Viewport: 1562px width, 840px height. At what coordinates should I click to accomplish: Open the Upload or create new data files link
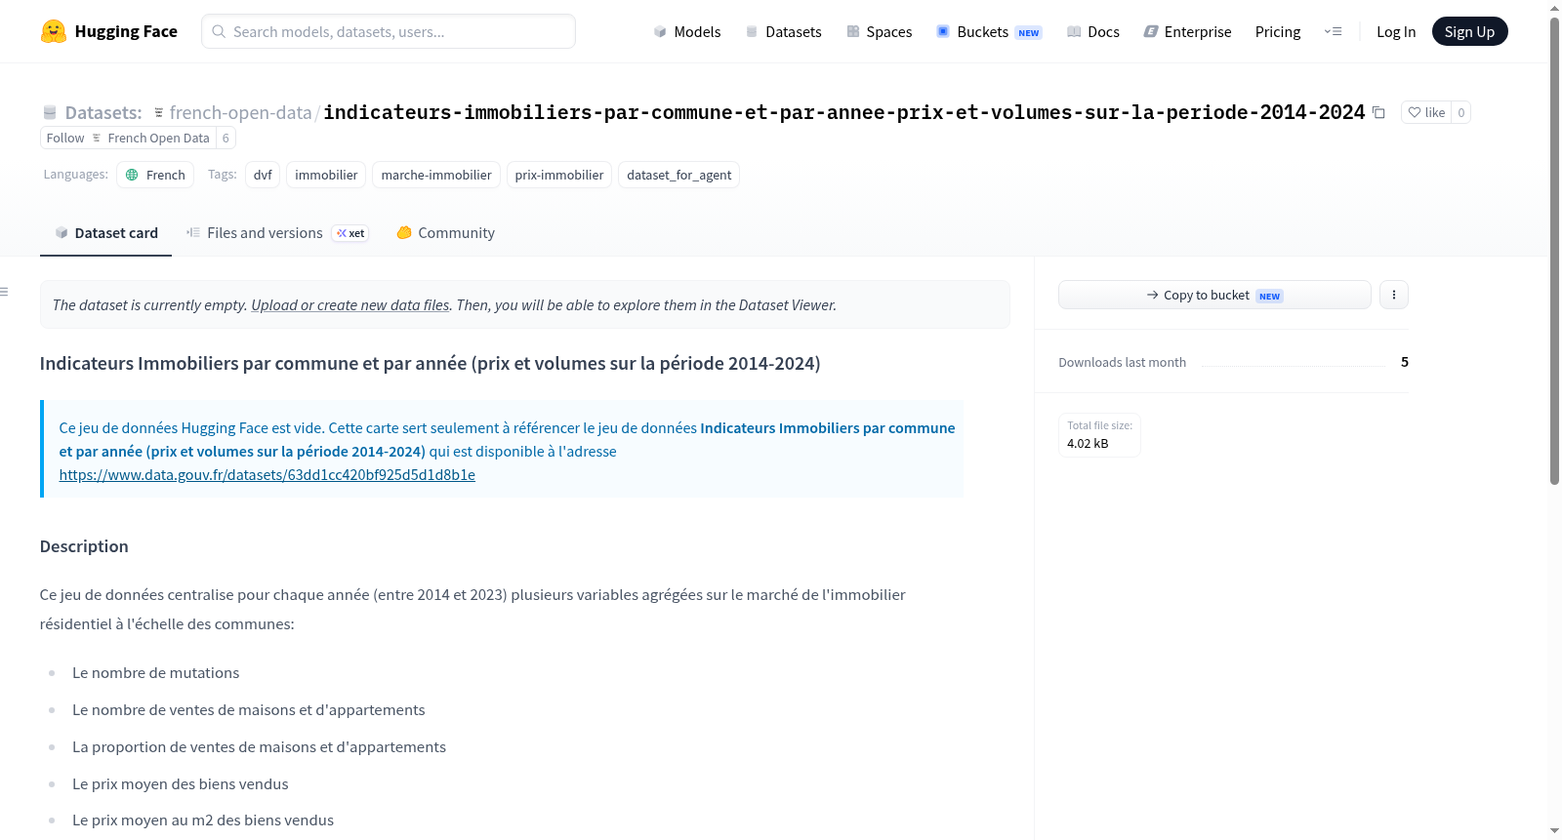tap(350, 305)
